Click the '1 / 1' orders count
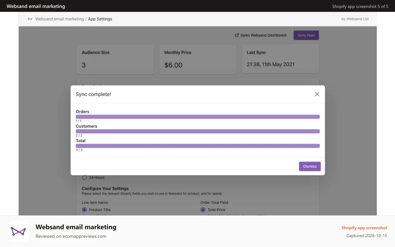The width and height of the screenshot is (395, 247). click(x=79, y=121)
